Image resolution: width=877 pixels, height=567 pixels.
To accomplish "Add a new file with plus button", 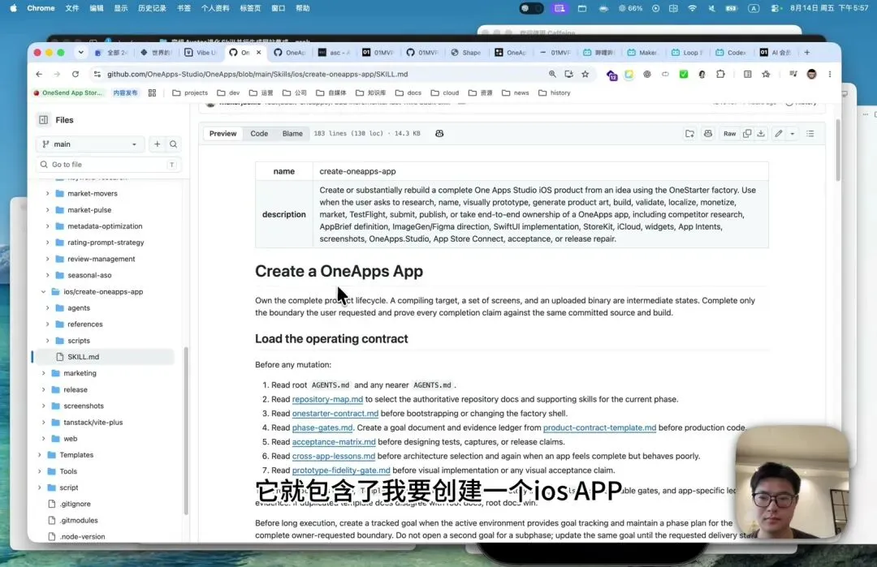I will coord(158,144).
